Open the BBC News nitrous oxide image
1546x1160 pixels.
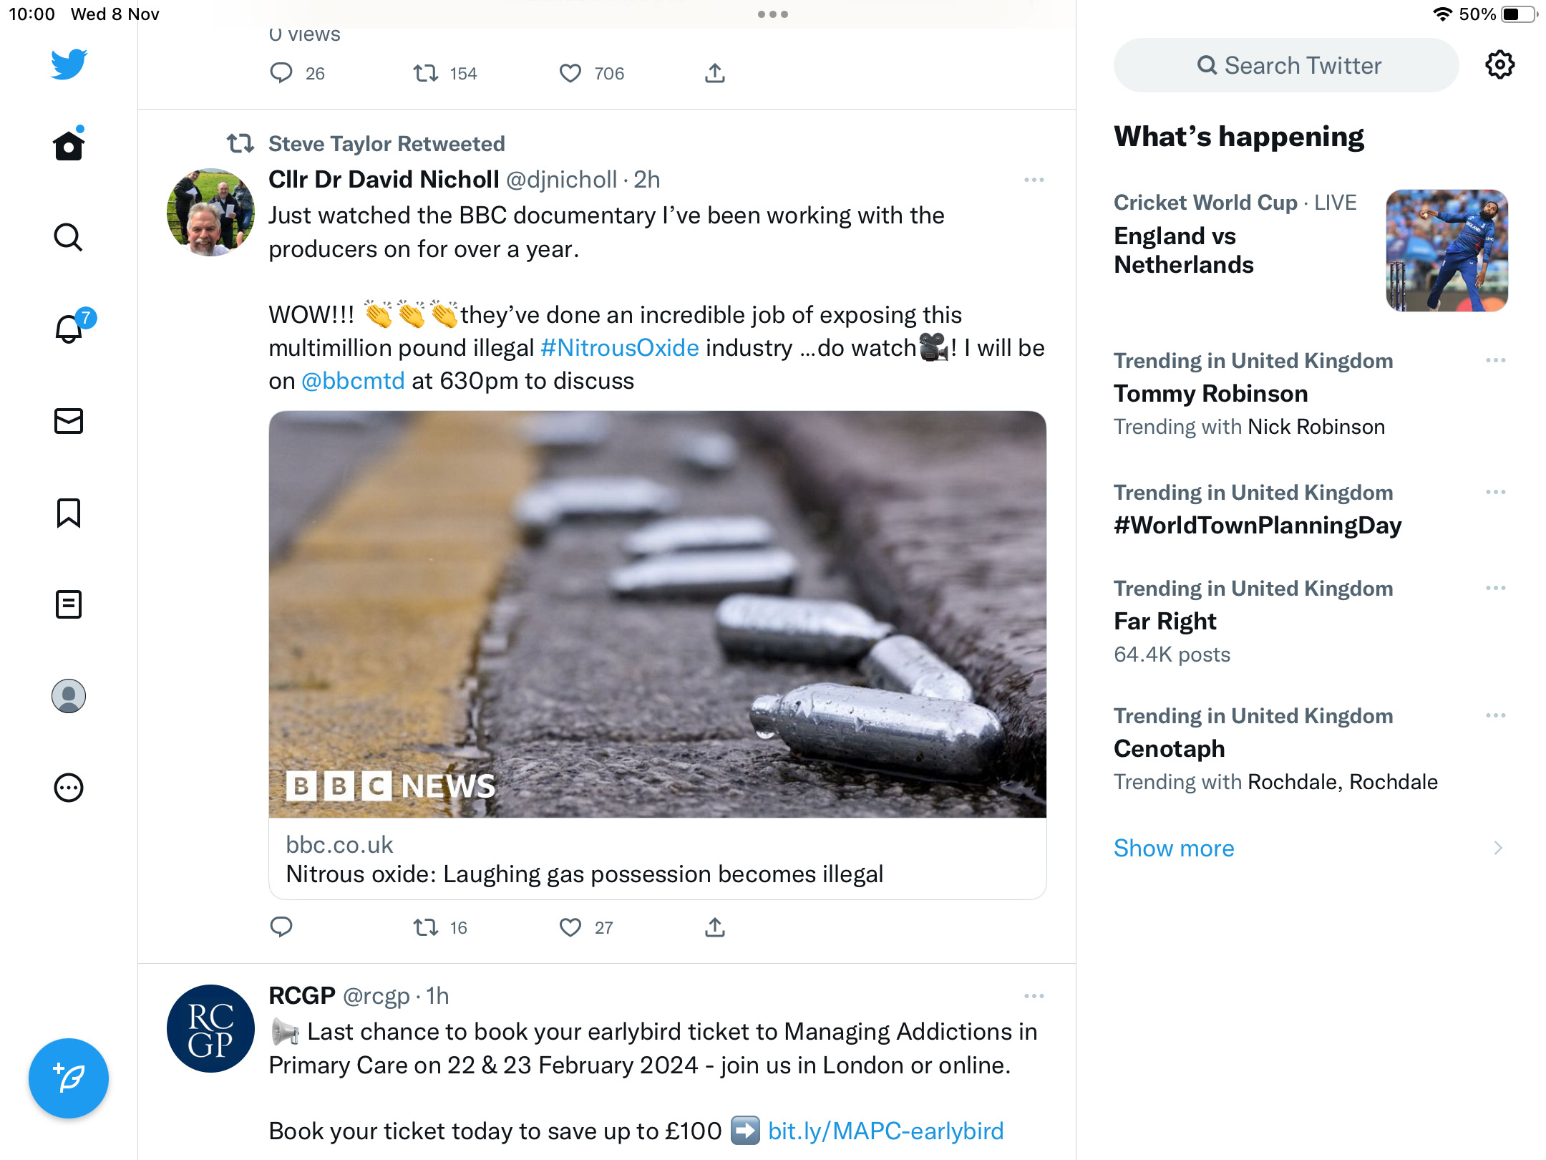pos(657,614)
